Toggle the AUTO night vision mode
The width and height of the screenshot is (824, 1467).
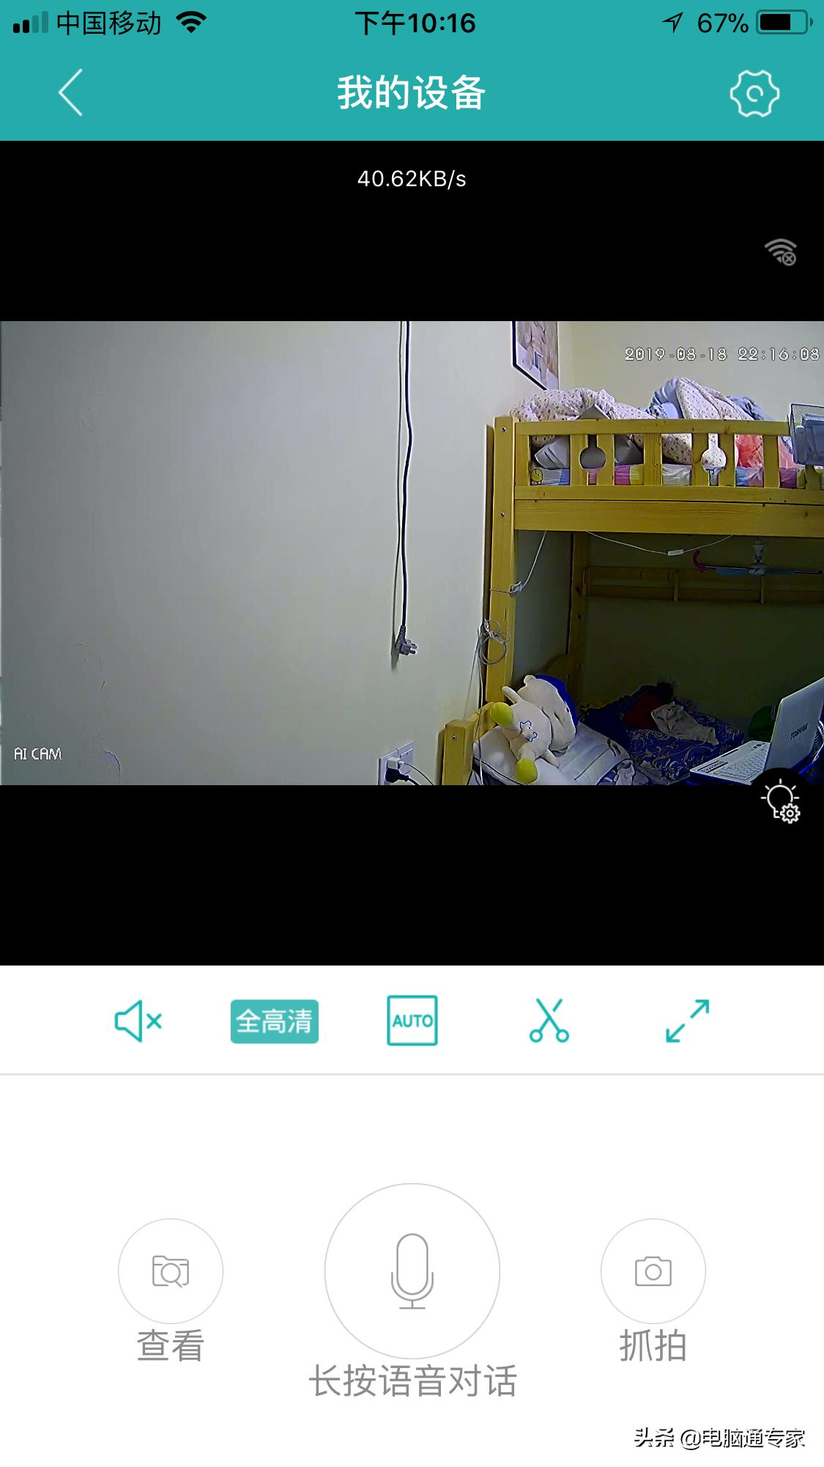coord(412,1020)
